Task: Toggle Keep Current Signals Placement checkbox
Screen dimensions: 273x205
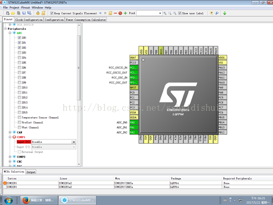Action: pos(52,13)
